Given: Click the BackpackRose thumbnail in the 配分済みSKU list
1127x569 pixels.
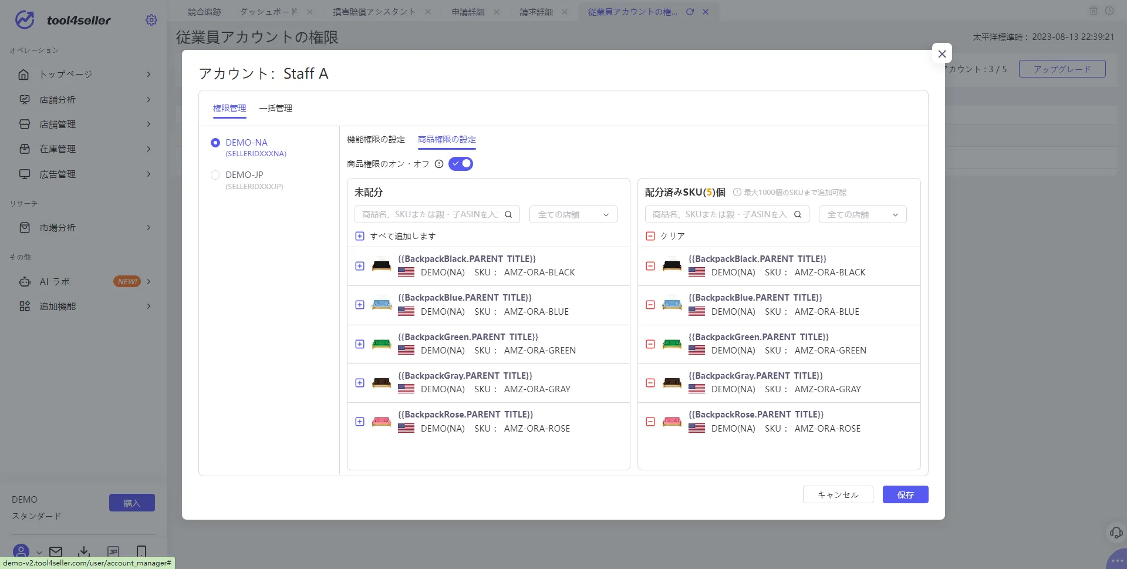Looking at the screenshot, I should [x=672, y=422].
